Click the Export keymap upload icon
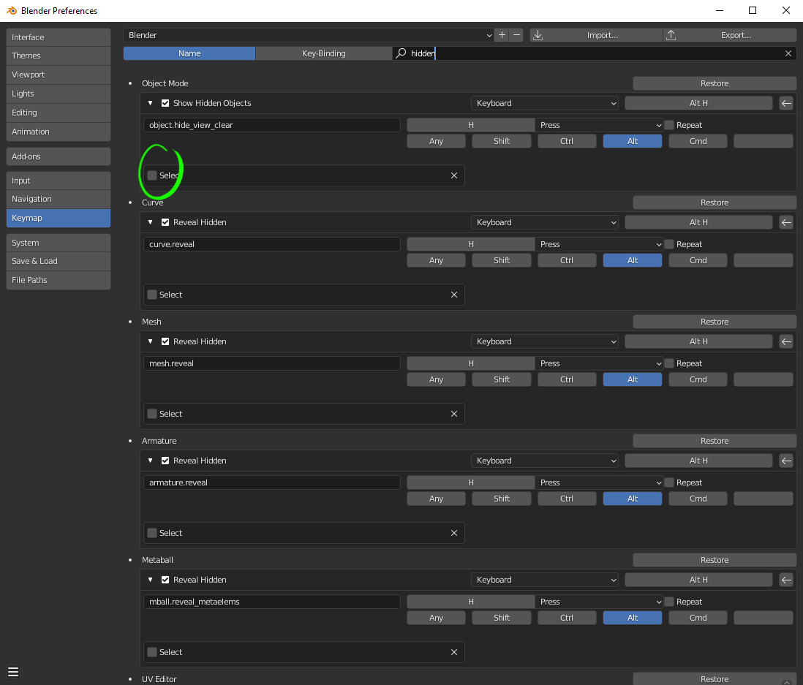 670,34
